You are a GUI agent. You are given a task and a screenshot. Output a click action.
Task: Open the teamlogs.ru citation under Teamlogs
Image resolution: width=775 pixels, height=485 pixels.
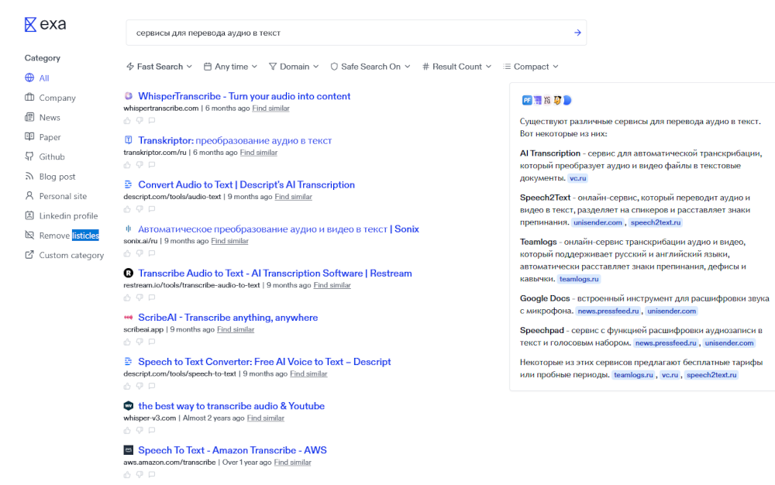(x=579, y=279)
